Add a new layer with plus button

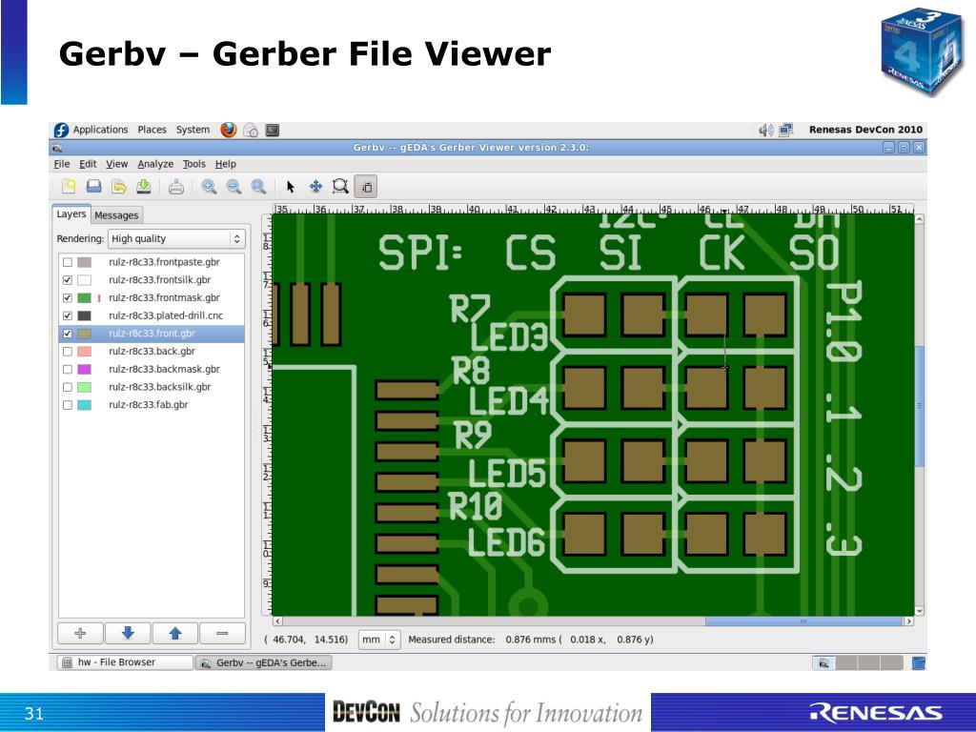[x=80, y=633]
